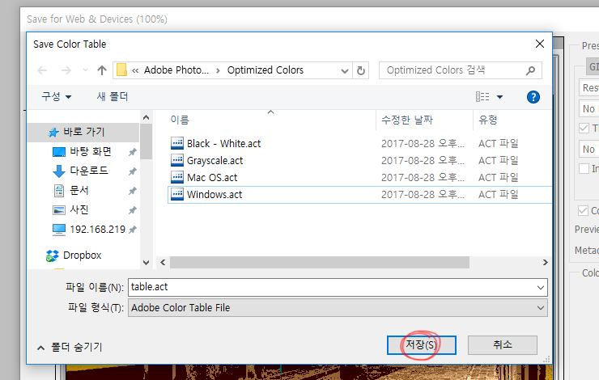
Task: Click the horizontal scrollbar thumb
Action: (x=320, y=263)
